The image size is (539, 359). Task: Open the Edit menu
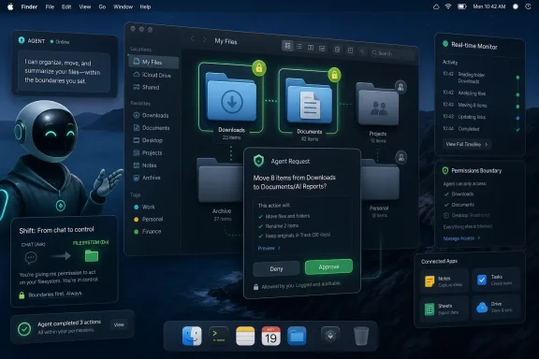point(66,7)
